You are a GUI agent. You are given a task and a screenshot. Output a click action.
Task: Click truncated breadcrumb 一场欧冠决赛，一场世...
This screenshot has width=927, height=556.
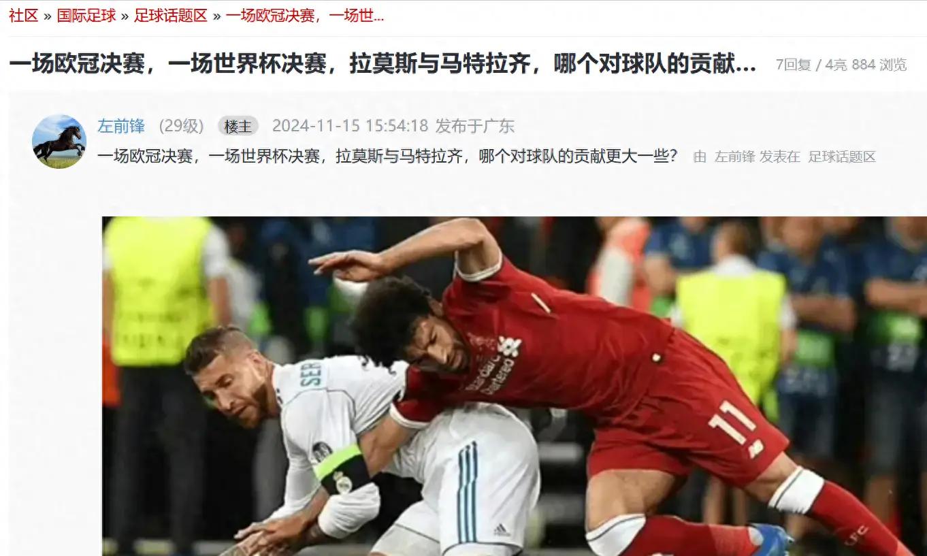pyautogui.click(x=305, y=16)
